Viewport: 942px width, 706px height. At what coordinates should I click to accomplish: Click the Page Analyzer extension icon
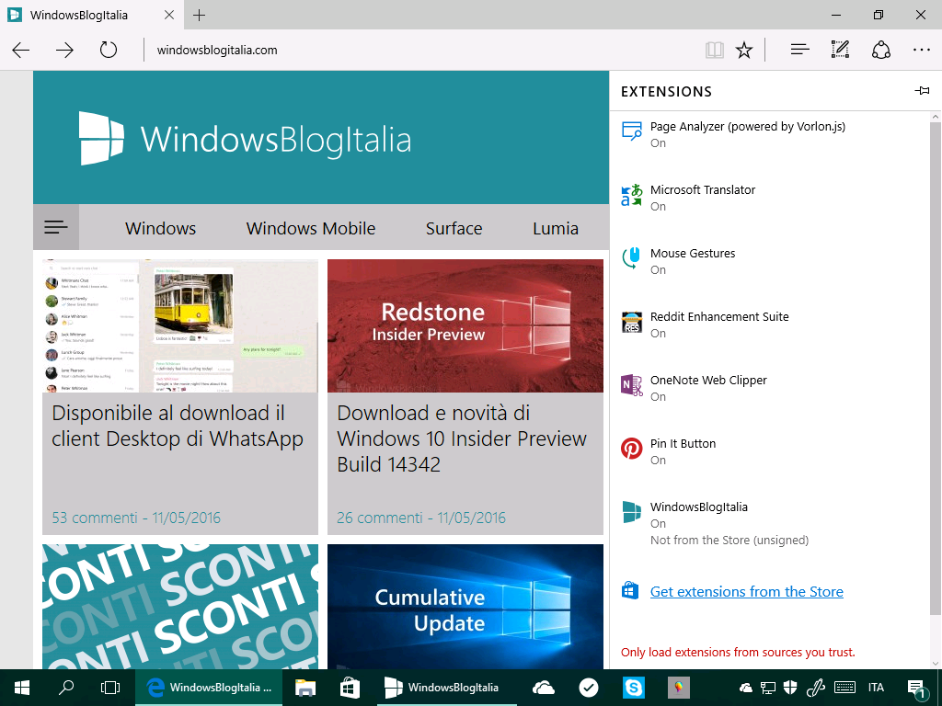[x=631, y=131]
